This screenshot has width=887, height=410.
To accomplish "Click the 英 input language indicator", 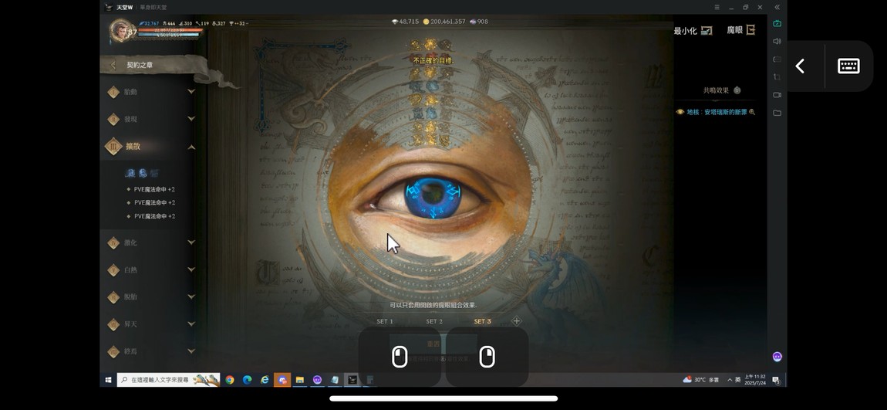I will tap(737, 379).
